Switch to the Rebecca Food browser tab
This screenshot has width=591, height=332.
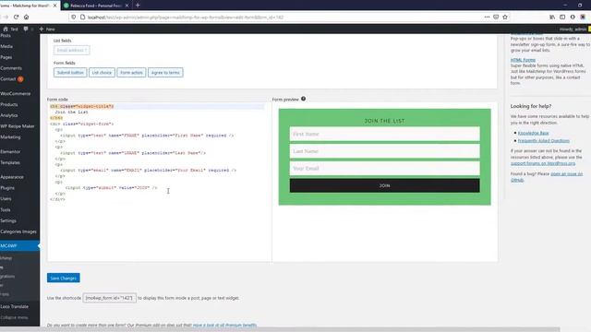tap(96, 6)
